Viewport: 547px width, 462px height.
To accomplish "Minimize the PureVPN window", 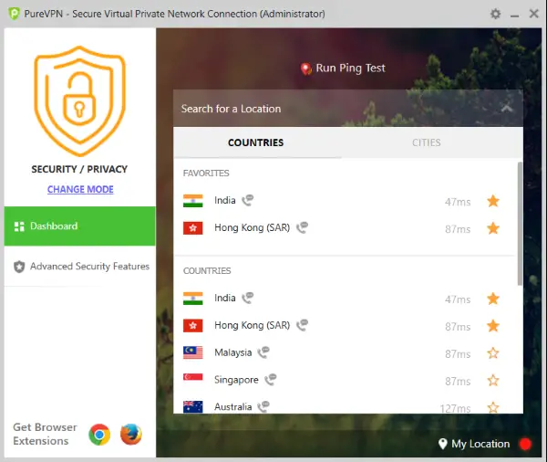I will pyautogui.click(x=514, y=15).
